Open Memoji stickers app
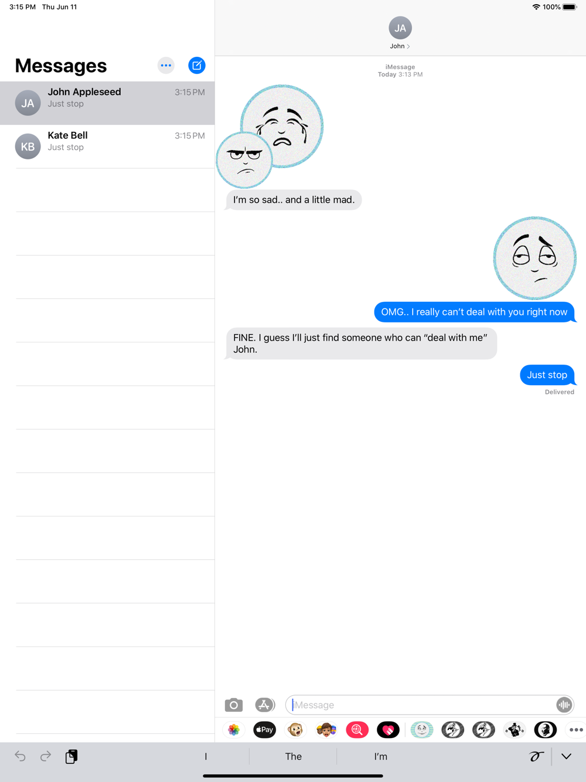 (x=326, y=730)
